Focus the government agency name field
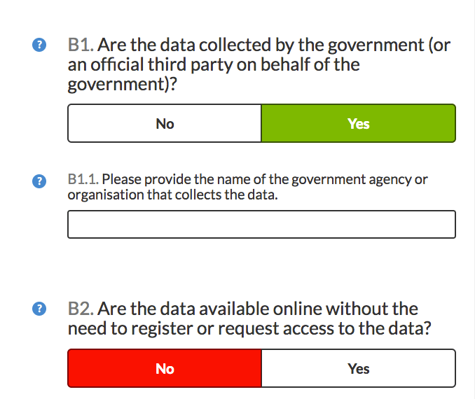 [x=261, y=225]
